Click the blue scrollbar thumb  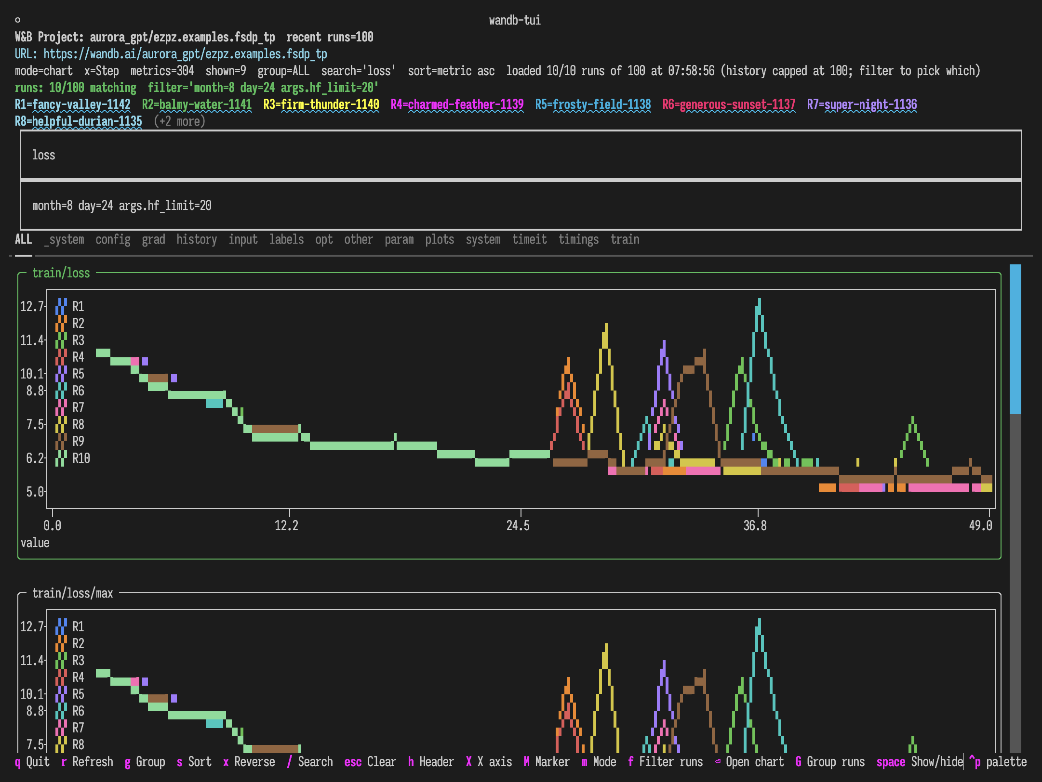point(1015,339)
